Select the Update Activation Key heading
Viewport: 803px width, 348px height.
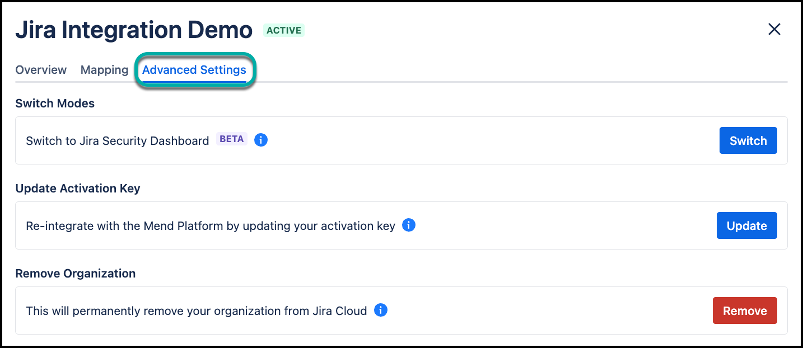tap(78, 189)
